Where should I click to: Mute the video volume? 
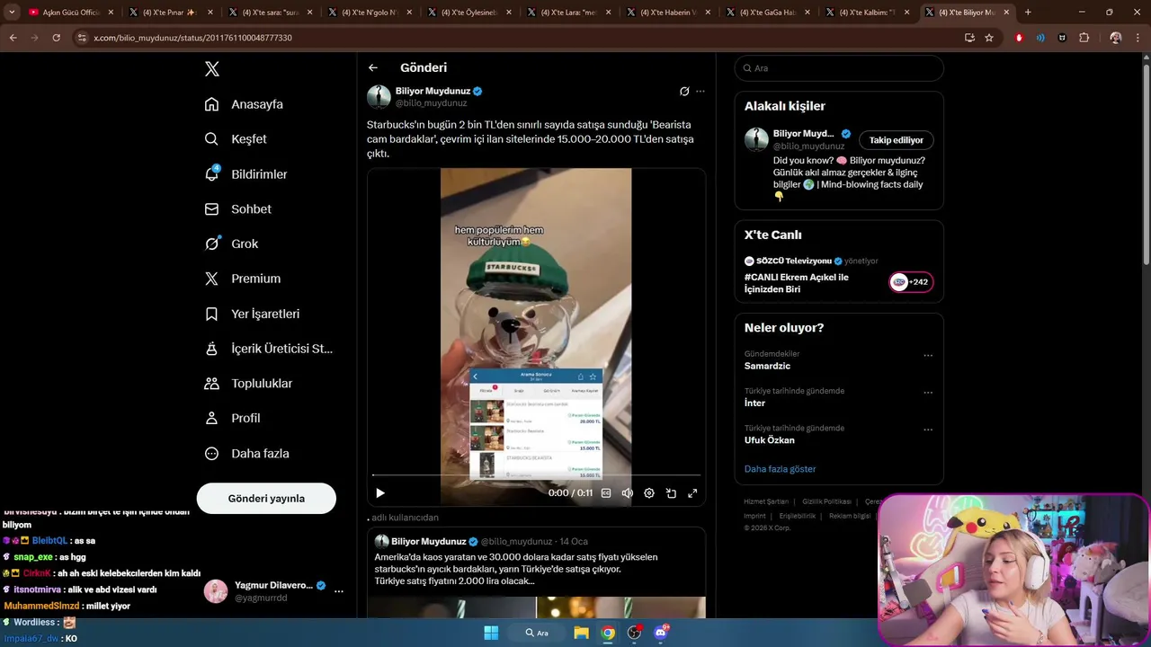click(628, 492)
